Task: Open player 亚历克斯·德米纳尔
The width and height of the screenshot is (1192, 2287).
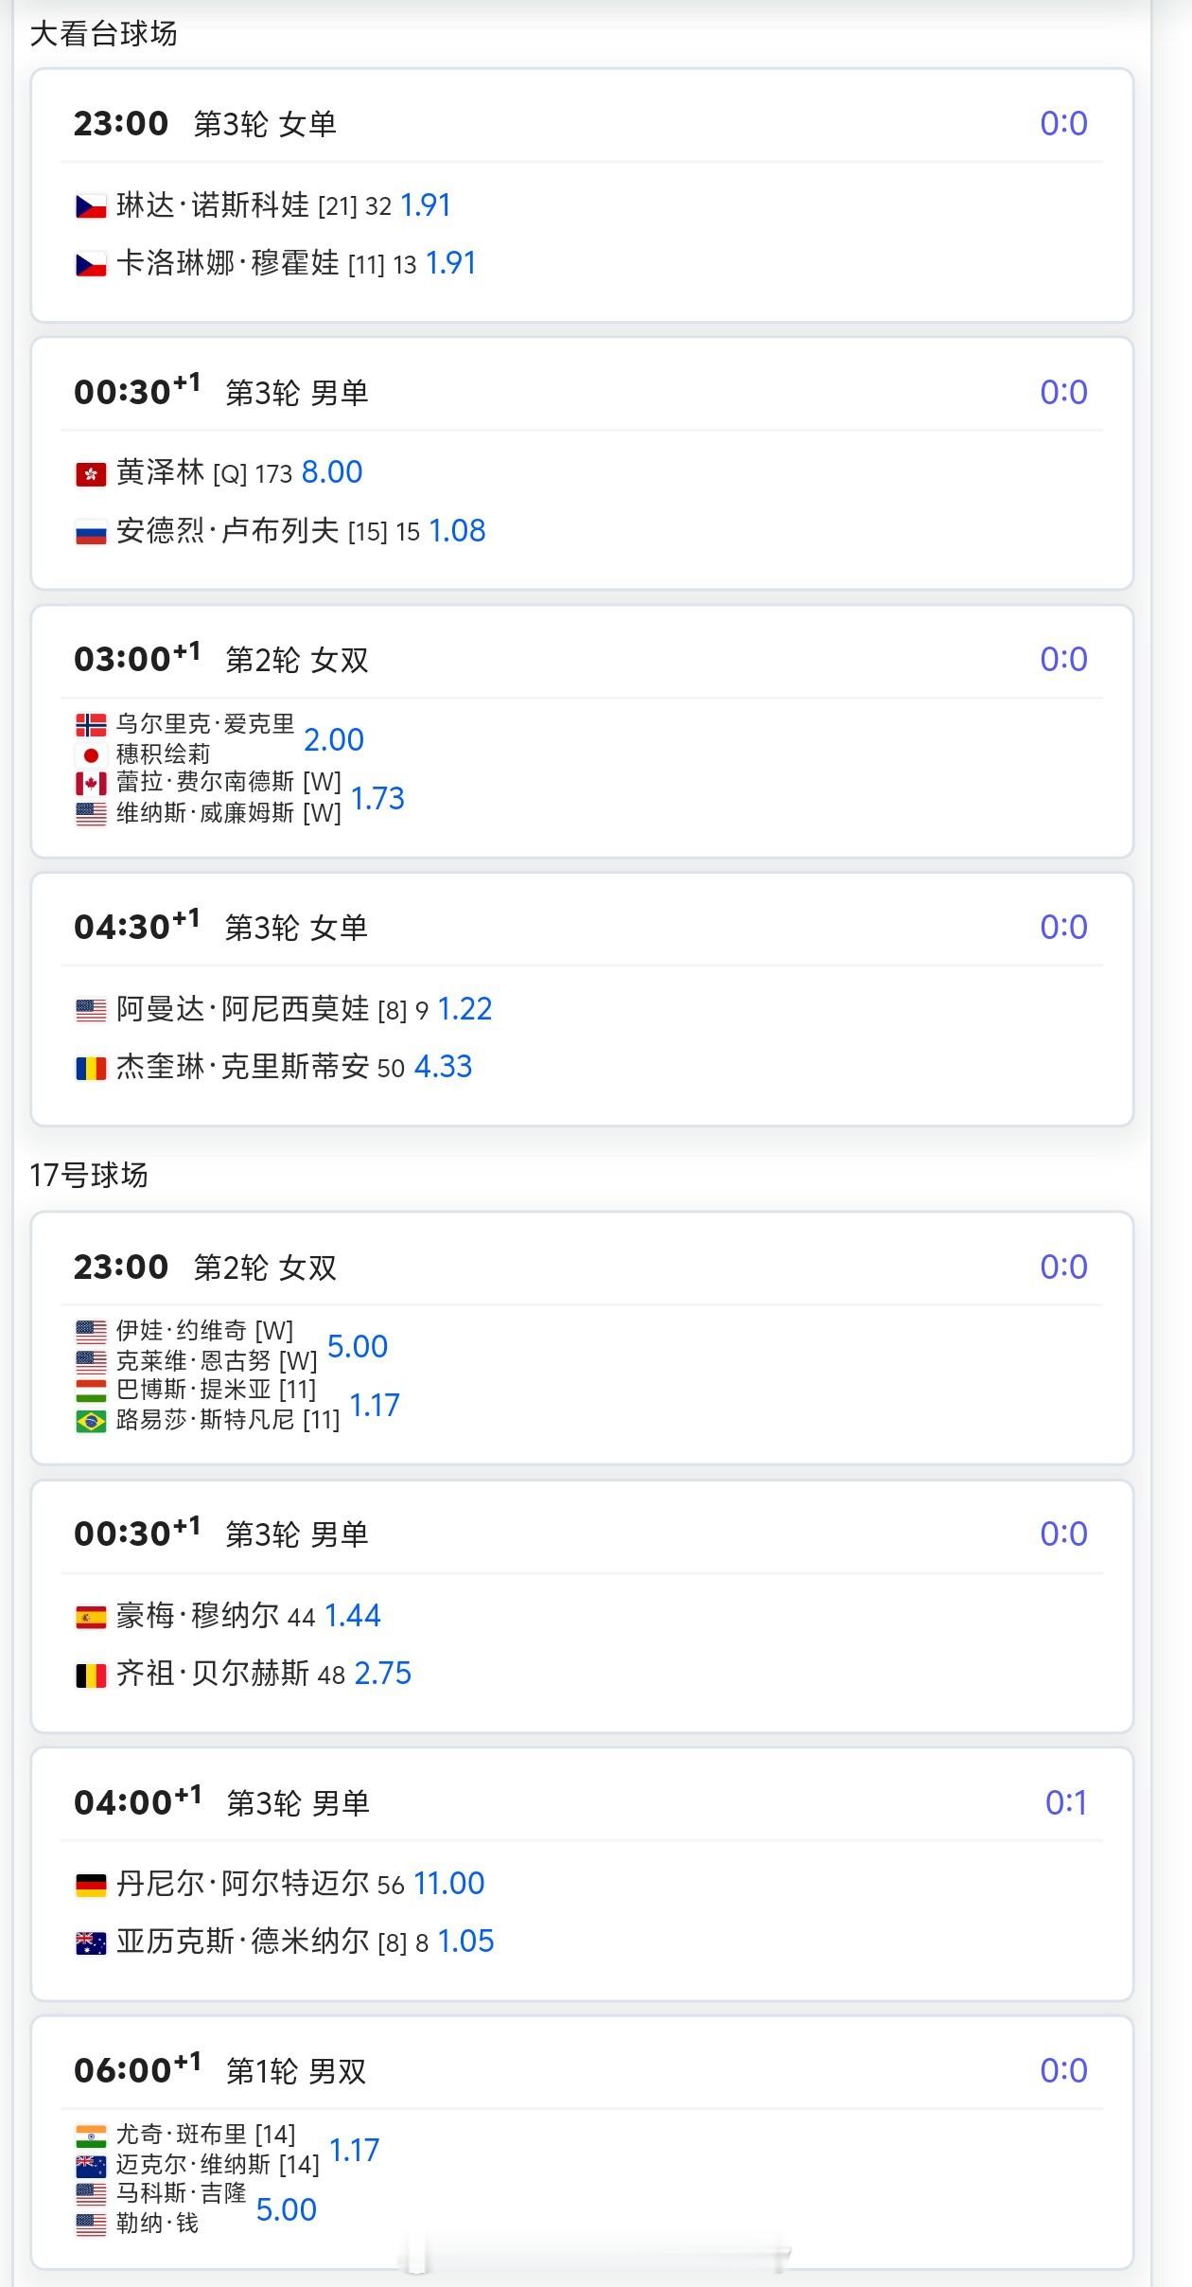Action: pyautogui.click(x=243, y=1942)
